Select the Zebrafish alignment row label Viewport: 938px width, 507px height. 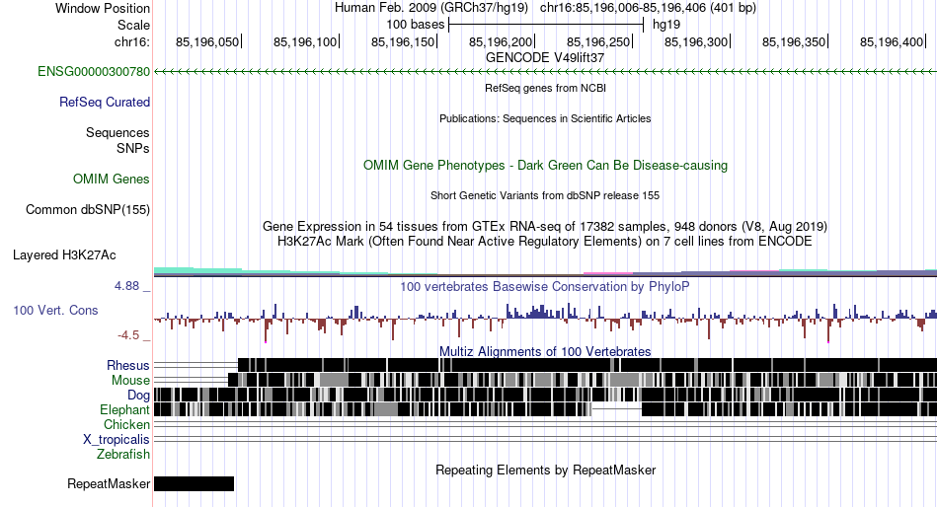coord(123,455)
